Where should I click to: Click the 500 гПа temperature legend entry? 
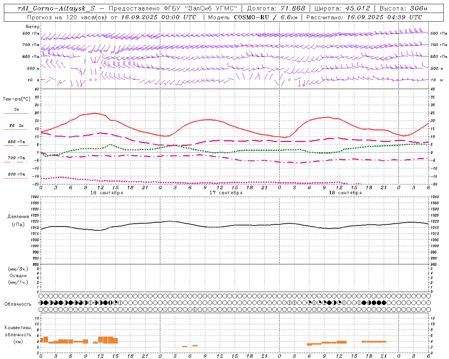16,174
